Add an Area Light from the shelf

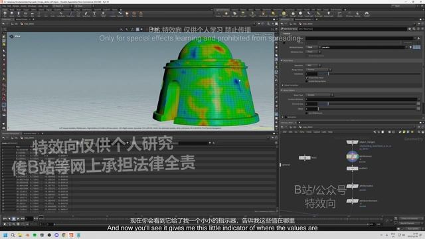(243, 14)
